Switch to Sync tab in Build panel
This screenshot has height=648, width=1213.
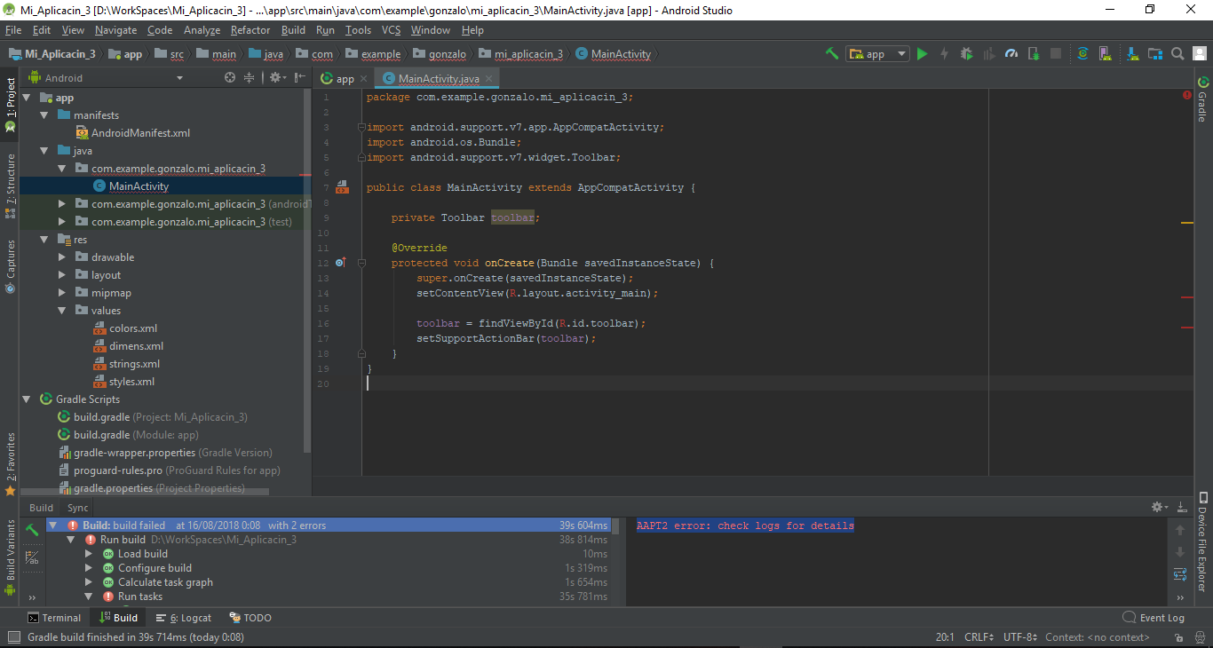78,508
